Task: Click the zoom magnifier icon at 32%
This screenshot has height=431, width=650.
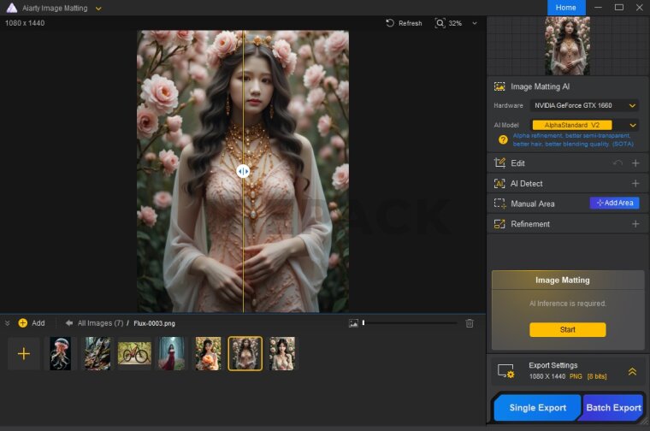Action: tap(440, 23)
